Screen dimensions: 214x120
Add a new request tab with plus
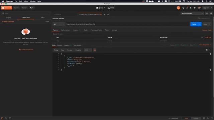(x=104, y=15)
